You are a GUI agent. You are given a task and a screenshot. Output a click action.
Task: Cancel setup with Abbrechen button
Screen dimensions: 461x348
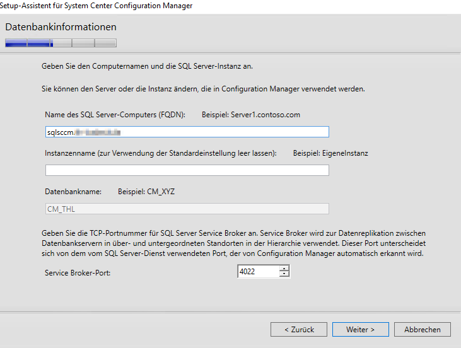pyautogui.click(x=422, y=330)
